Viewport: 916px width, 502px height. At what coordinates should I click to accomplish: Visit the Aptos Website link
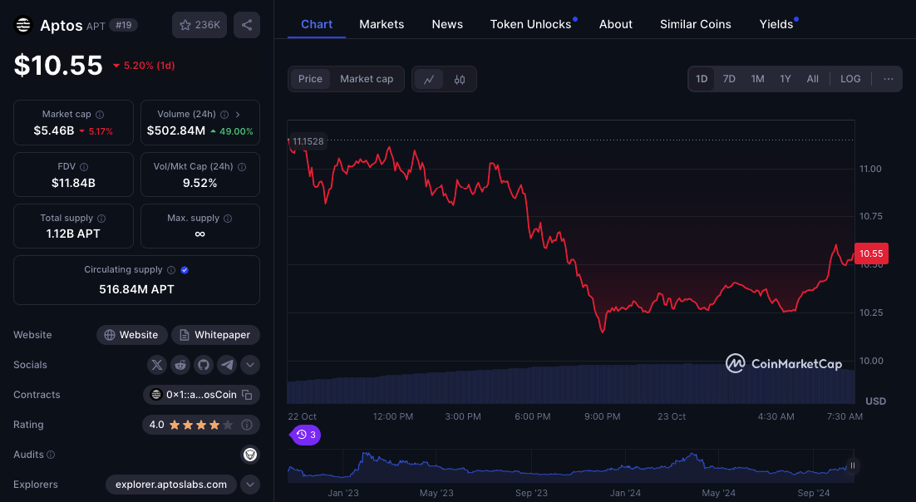point(132,335)
